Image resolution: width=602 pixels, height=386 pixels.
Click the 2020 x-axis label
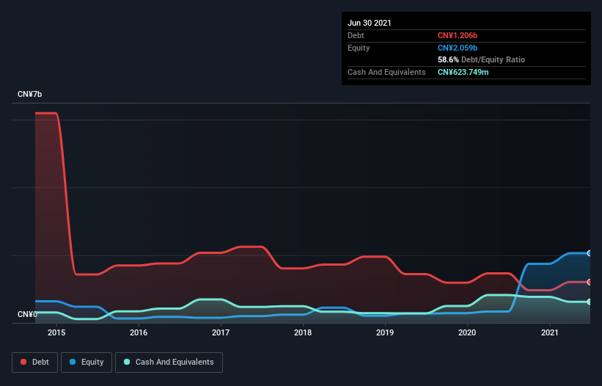(x=467, y=332)
